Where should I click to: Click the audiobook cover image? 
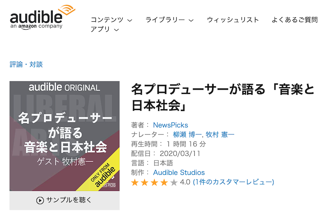(64, 136)
